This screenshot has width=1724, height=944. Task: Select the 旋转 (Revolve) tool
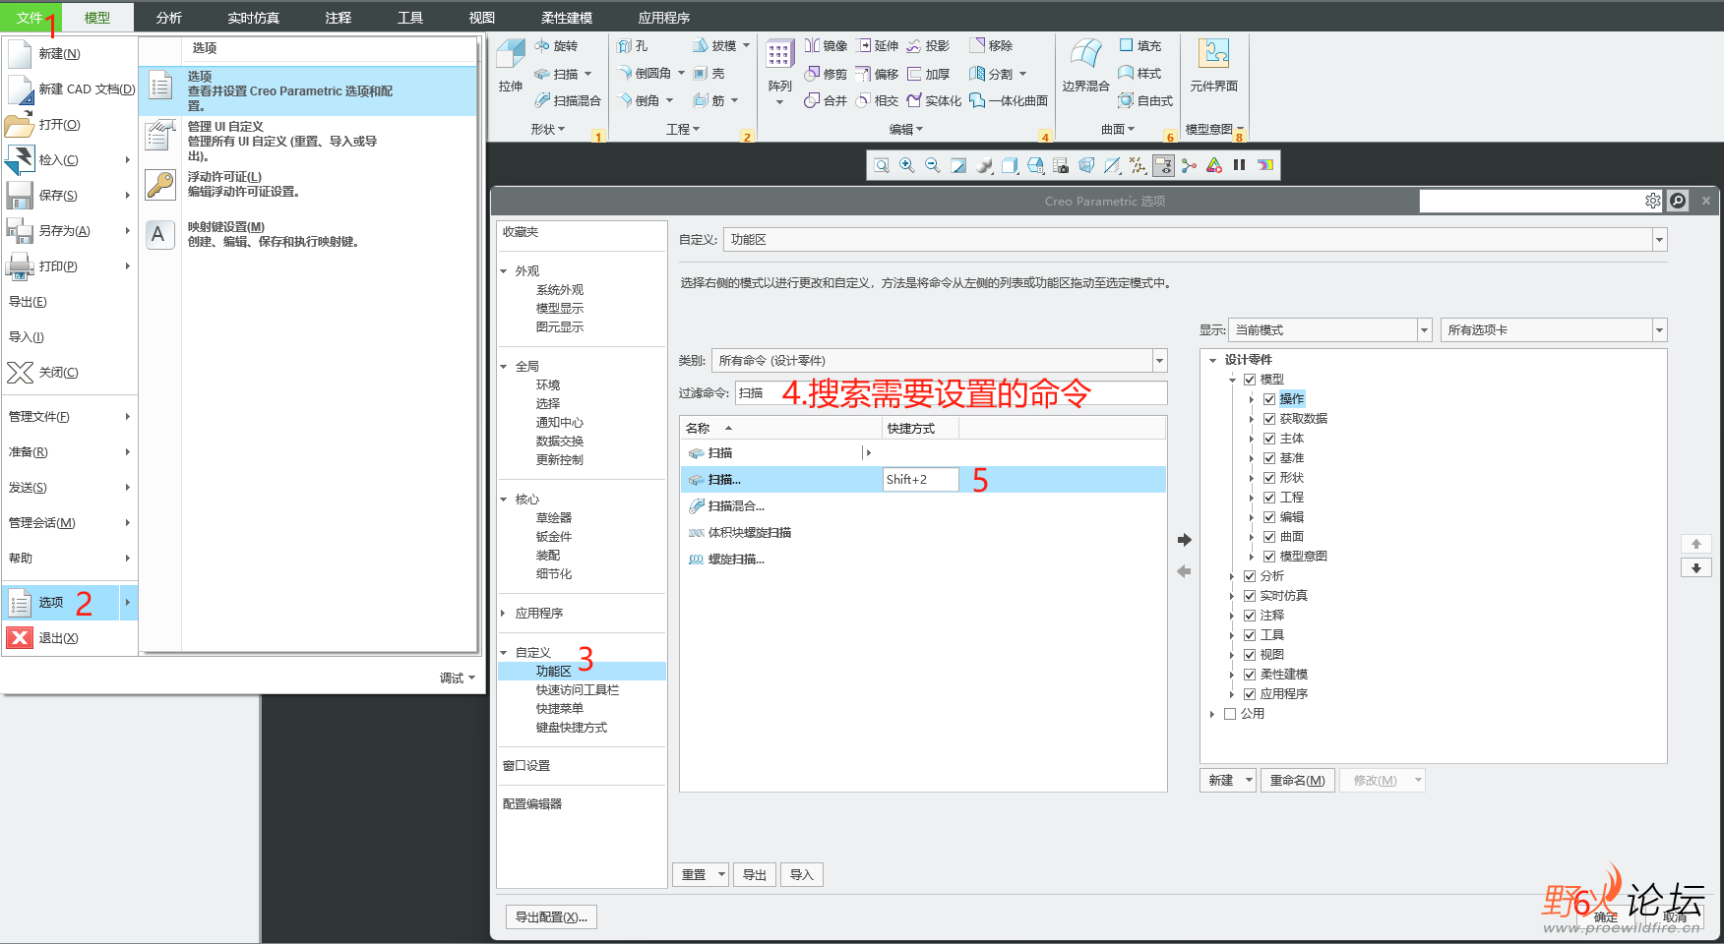point(556,46)
